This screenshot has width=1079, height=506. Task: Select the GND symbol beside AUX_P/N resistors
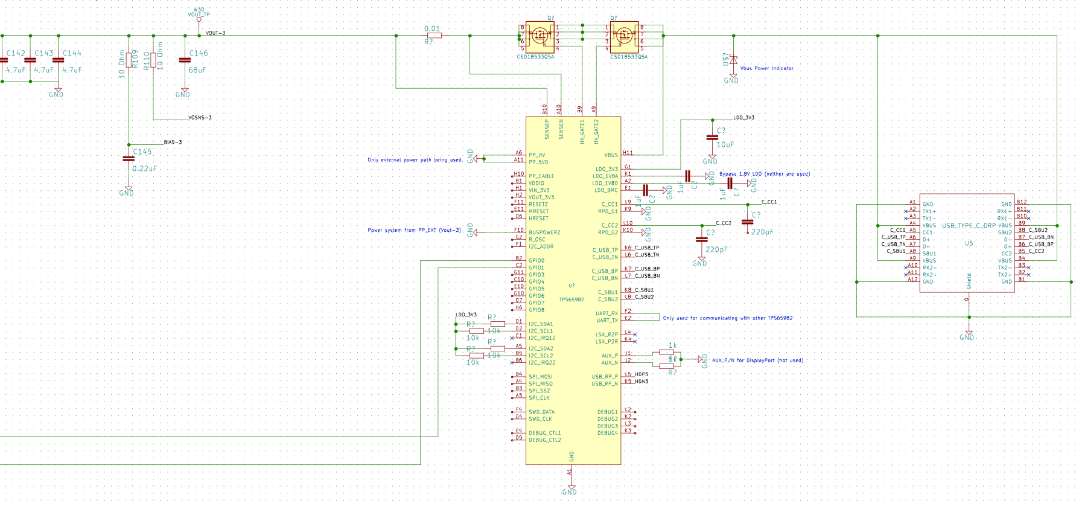pyautogui.click(x=702, y=360)
